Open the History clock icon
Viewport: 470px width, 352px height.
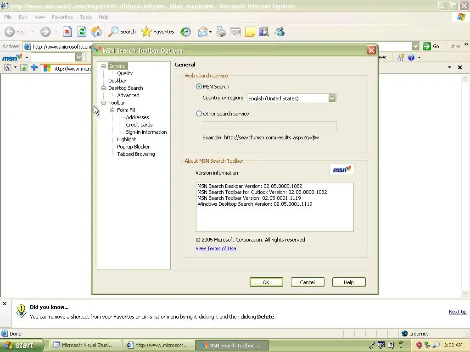185,32
